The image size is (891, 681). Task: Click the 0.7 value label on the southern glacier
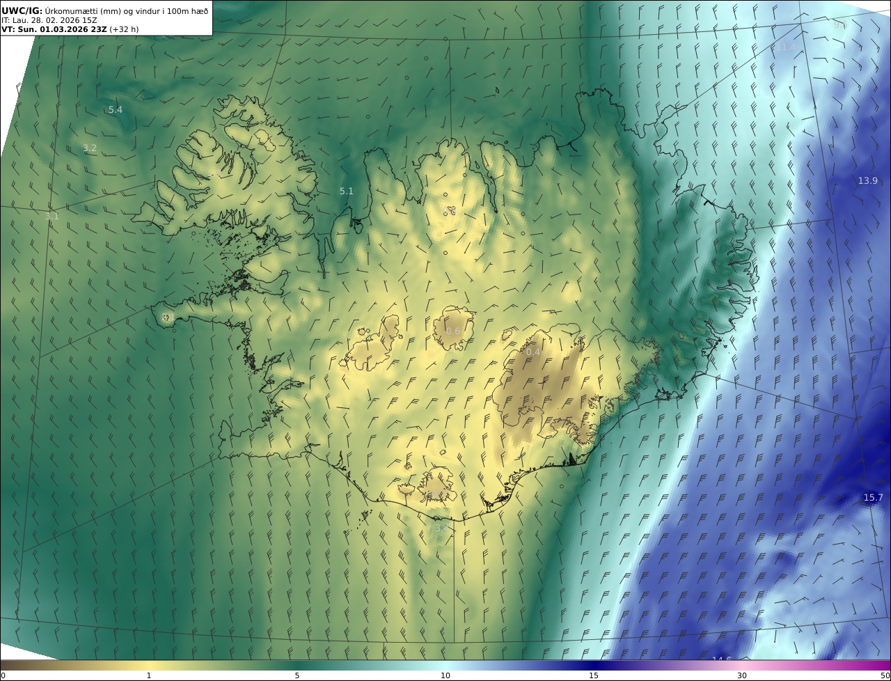coord(437,495)
